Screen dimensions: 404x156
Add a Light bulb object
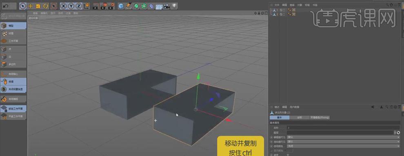(174, 6)
